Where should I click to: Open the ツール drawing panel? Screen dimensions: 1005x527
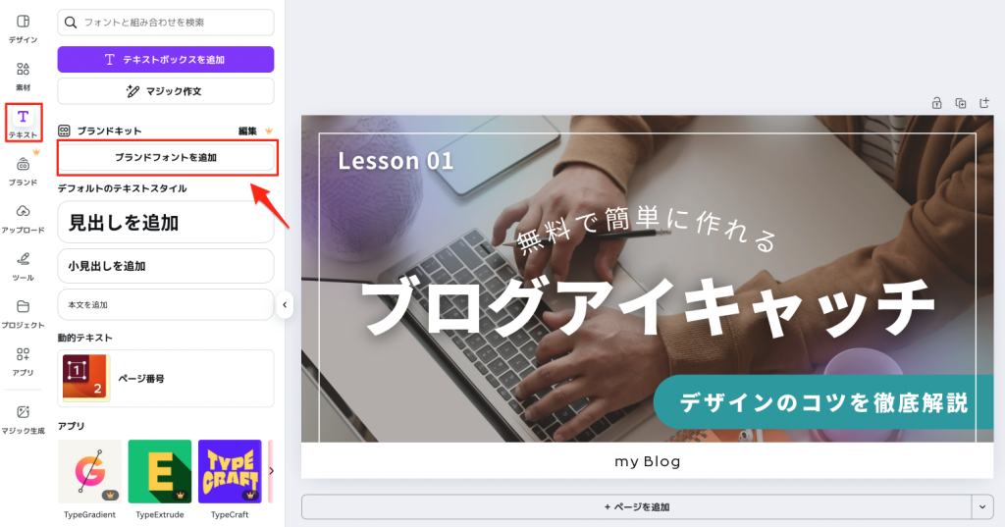(24, 266)
